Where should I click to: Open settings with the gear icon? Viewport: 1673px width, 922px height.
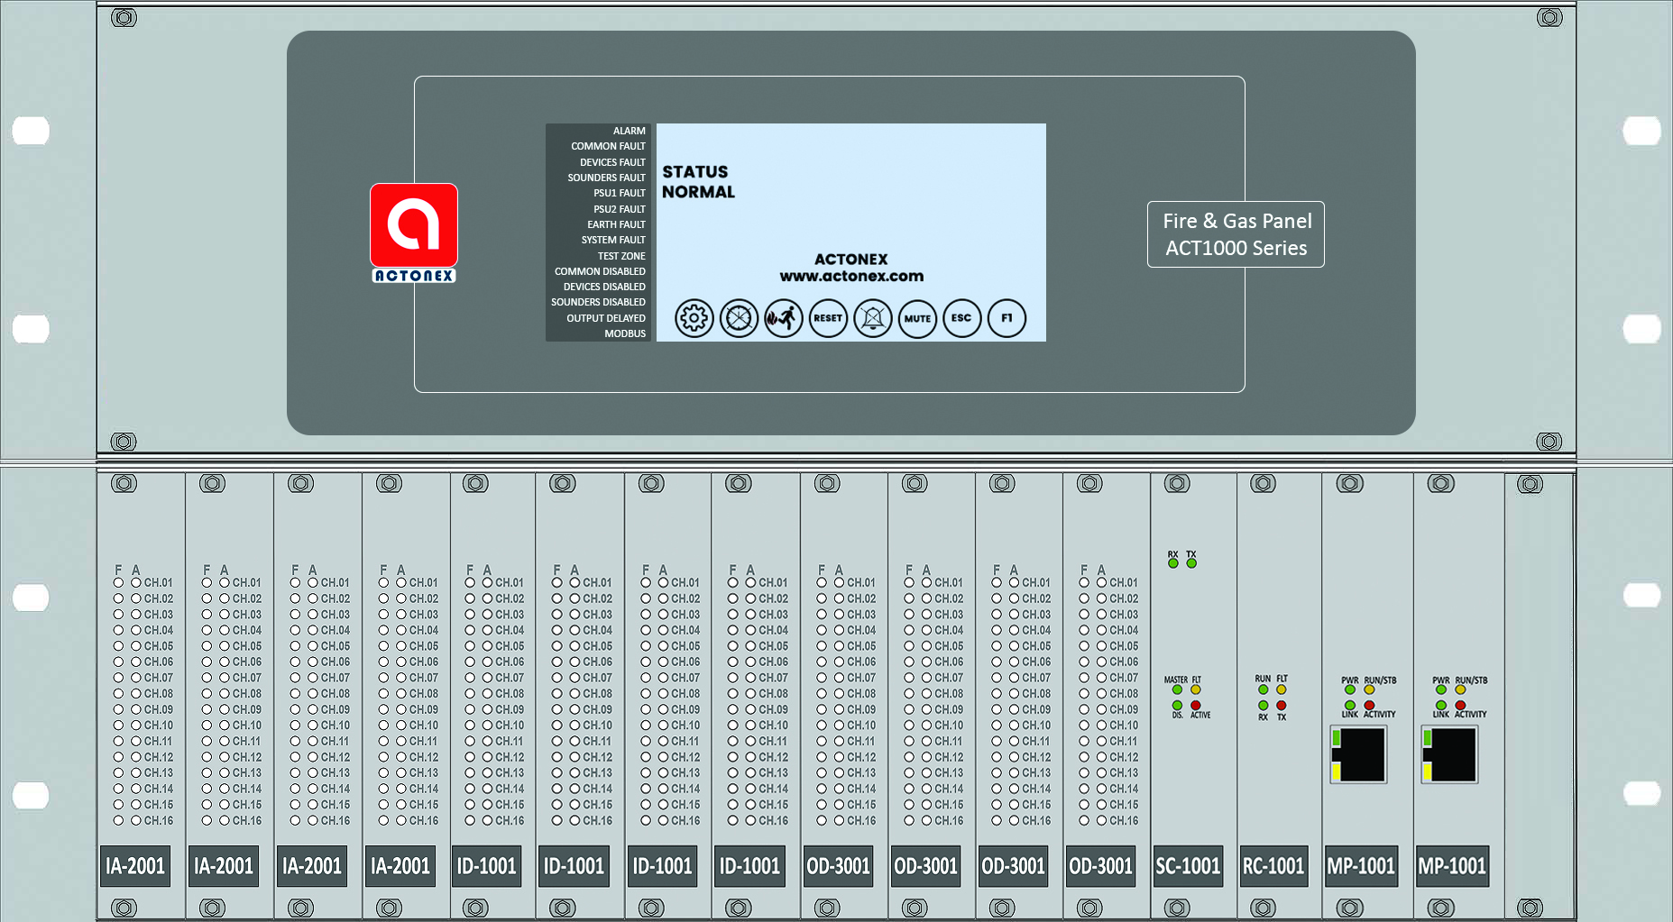694,318
